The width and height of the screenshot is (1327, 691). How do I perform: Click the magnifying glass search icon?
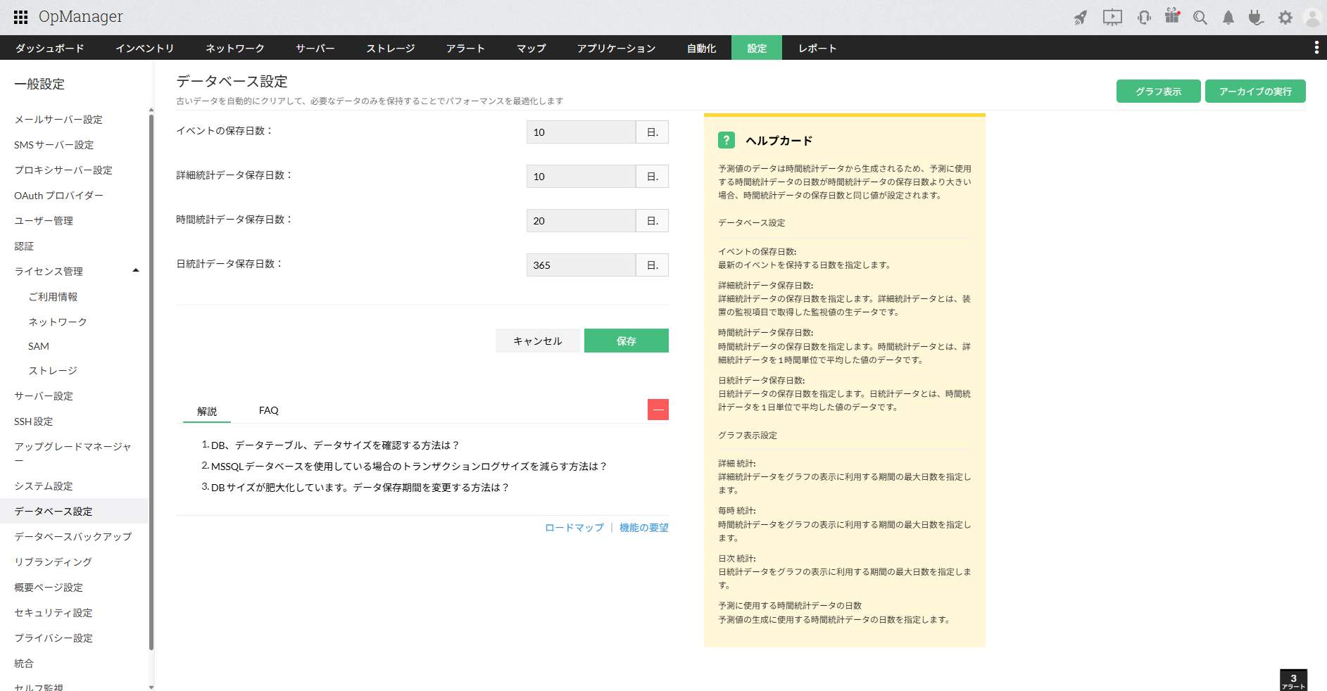tap(1200, 18)
